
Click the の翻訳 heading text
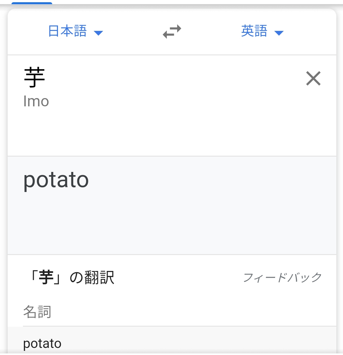pyautogui.click(x=92, y=278)
